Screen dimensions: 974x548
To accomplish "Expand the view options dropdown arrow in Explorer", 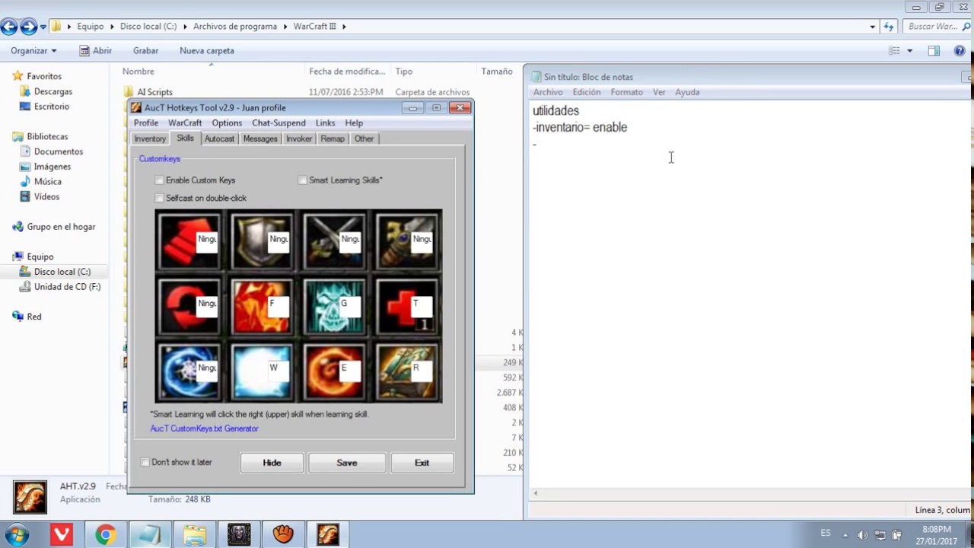I will 909,51.
